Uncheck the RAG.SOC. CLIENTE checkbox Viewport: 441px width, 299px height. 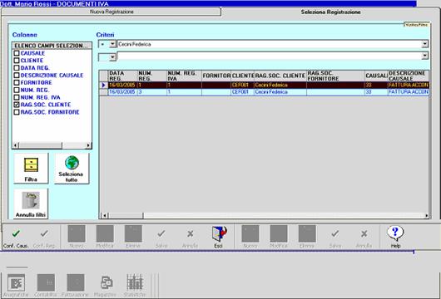pyautogui.click(x=17, y=105)
